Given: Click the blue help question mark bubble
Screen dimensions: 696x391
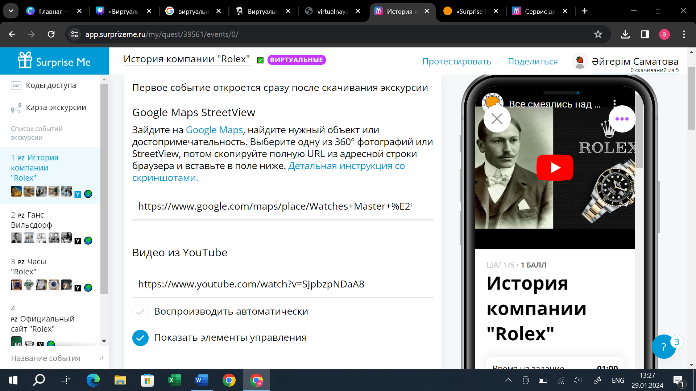Looking at the screenshot, I should (663, 347).
